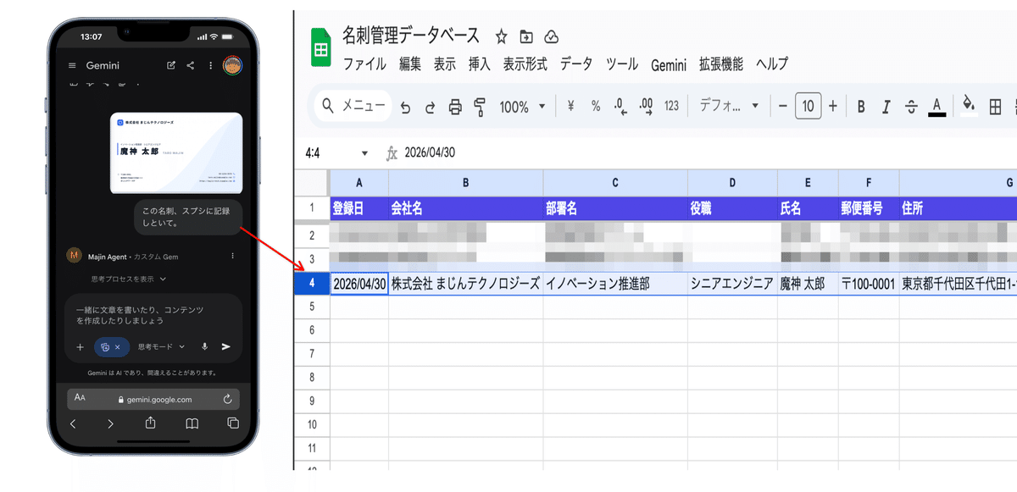Viewport: 1017px width, 492px height.
Task: Toggle bold formatting in Sheets toolbar
Action: pos(861,107)
